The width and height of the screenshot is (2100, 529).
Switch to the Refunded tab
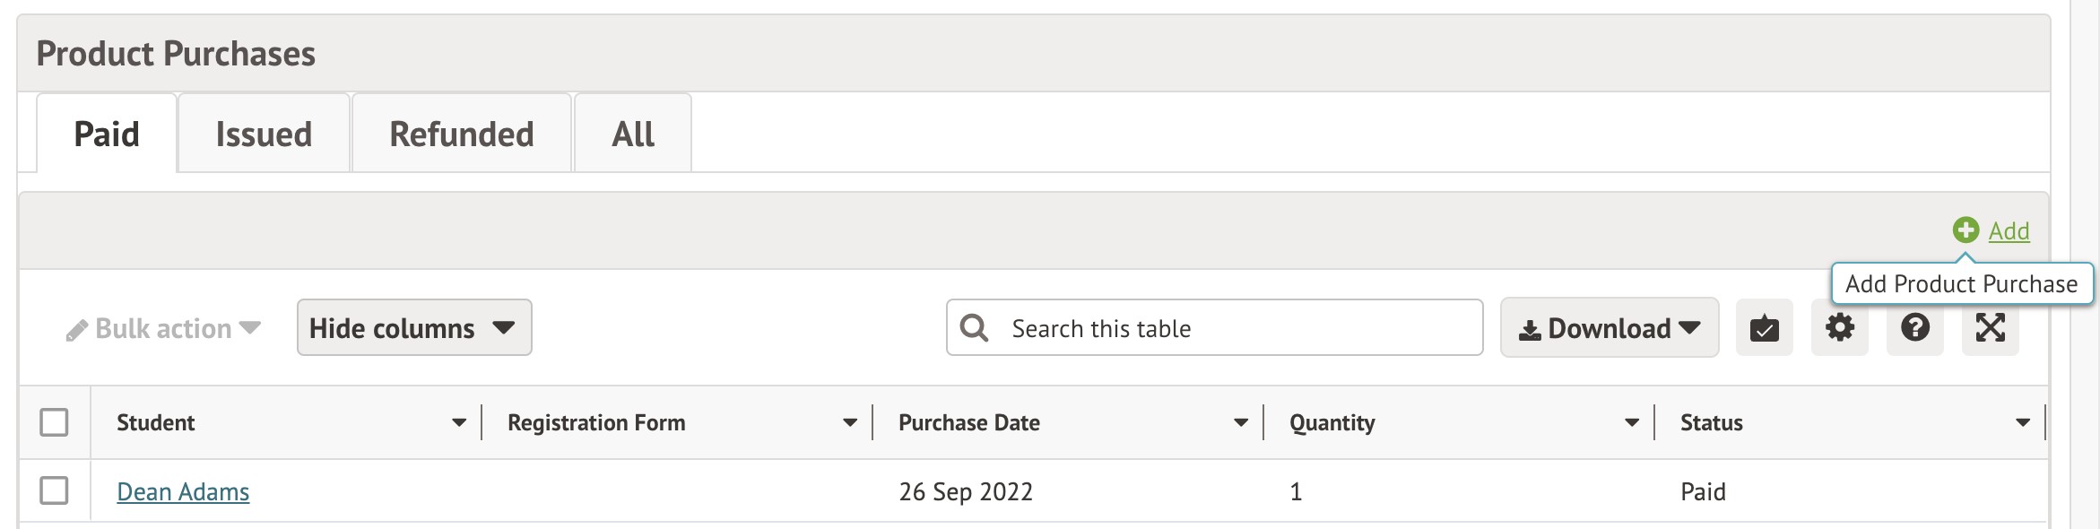coord(461,133)
